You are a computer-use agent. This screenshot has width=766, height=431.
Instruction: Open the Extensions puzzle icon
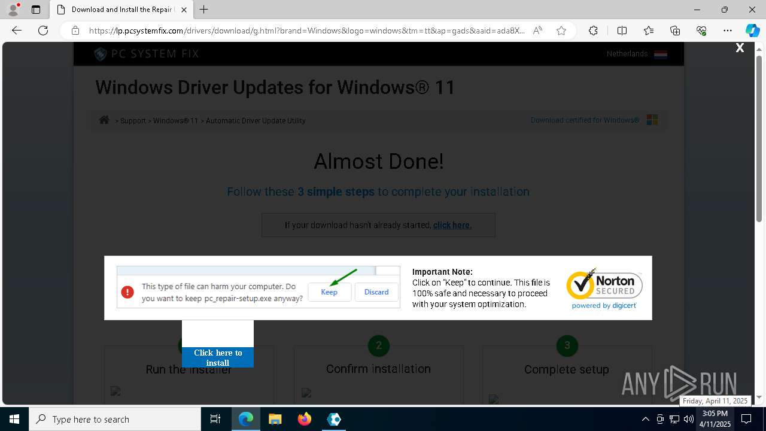tap(593, 31)
